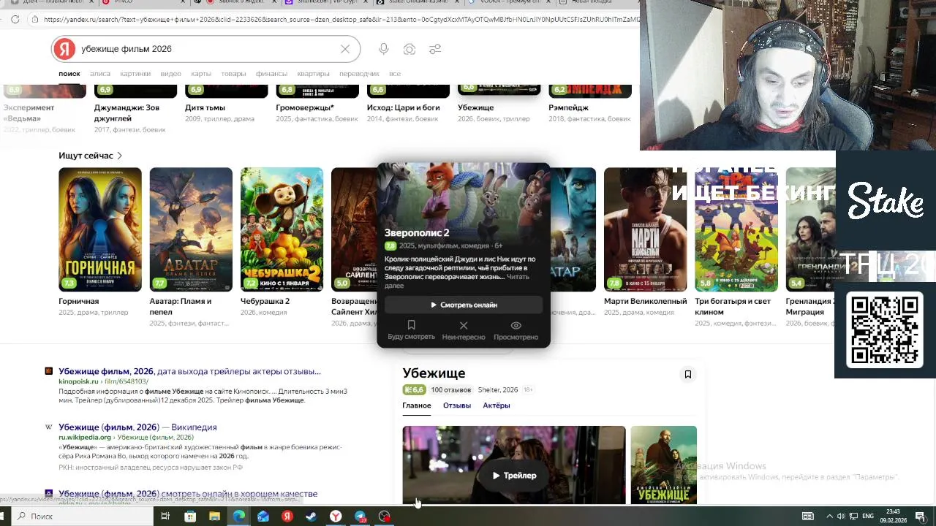The image size is (936, 526).
Task: Open File Explorer from taskbar
Action: [214, 517]
